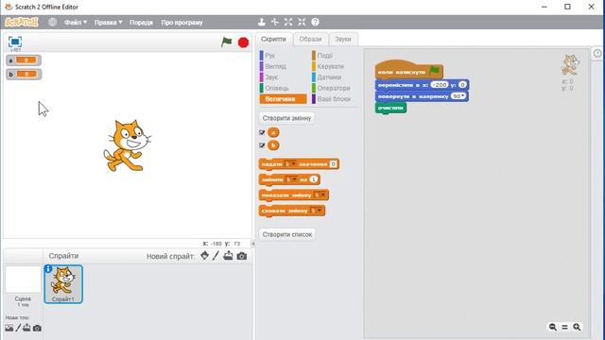Image resolution: width=605 pixels, height=340 pixels.
Task: Take new sprite photo from camera
Action: (242, 256)
